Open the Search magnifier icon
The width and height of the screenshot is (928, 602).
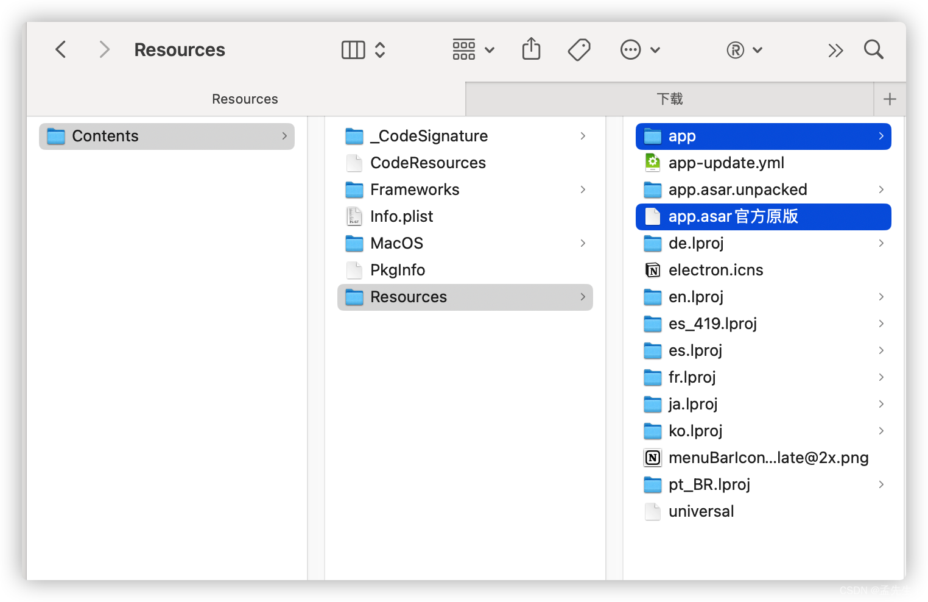tap(874, 49)
